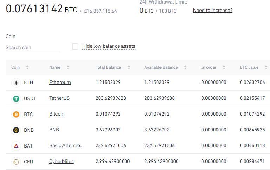Image resolution: width=270 pixels, height=170 pixels.
Task: Click the BAT ticker symbol
Action: click(28, 146)
